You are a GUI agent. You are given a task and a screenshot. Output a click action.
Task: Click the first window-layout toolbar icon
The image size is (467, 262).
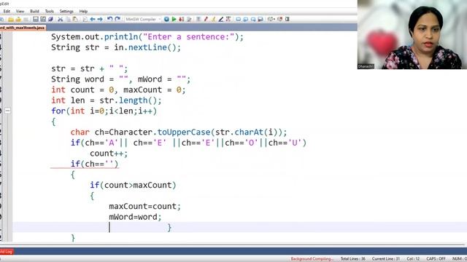239,20
